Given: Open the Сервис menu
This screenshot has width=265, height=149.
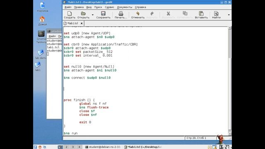Looking at the screenshot, I should tap(109, 7).
